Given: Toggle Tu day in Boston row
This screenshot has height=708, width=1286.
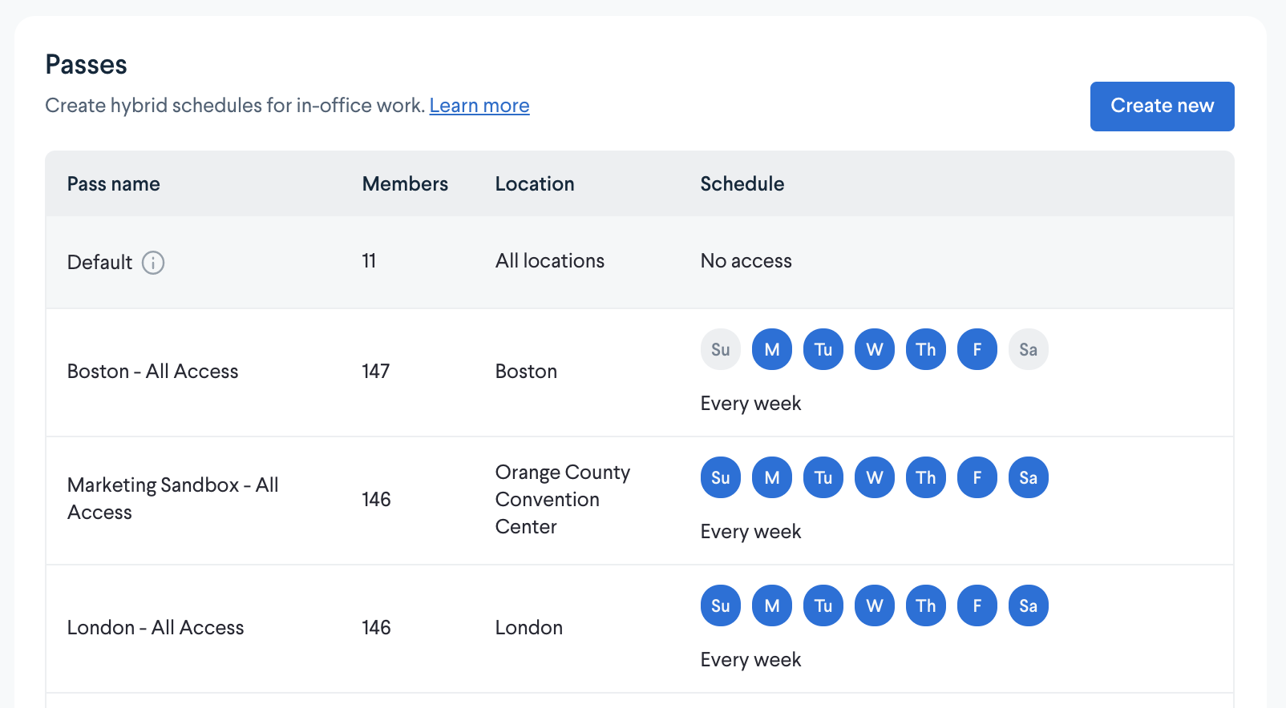Looking at the screenshot, I should pyautogui.click(x=823, y=349).
